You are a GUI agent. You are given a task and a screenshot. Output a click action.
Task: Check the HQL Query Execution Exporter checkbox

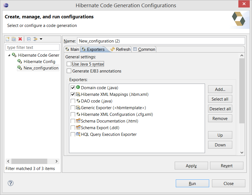pyautogui.click(x=73, y=134)
